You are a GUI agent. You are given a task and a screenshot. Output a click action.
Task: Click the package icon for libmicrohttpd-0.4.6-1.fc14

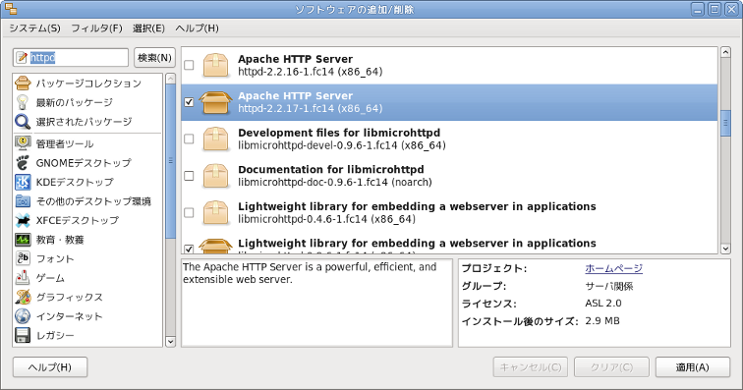tap(215, 213)
